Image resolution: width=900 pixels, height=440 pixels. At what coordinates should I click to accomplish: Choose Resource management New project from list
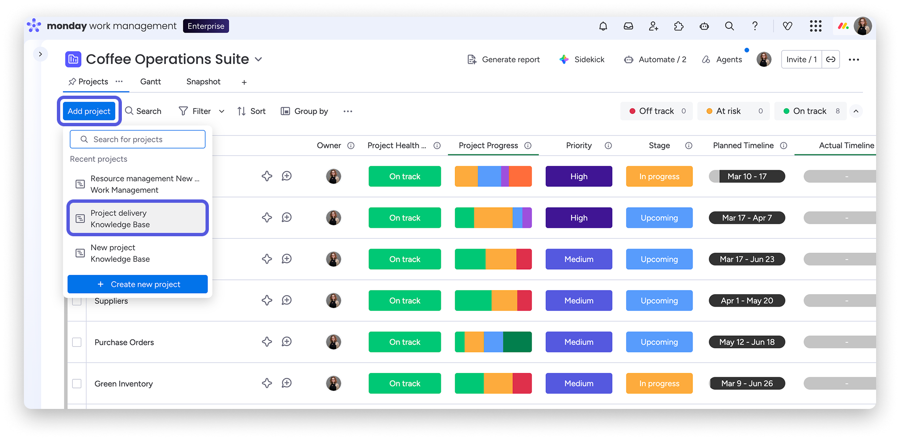pos(138,184)
